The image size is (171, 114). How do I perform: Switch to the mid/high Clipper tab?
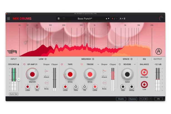[x=113, y=64]
